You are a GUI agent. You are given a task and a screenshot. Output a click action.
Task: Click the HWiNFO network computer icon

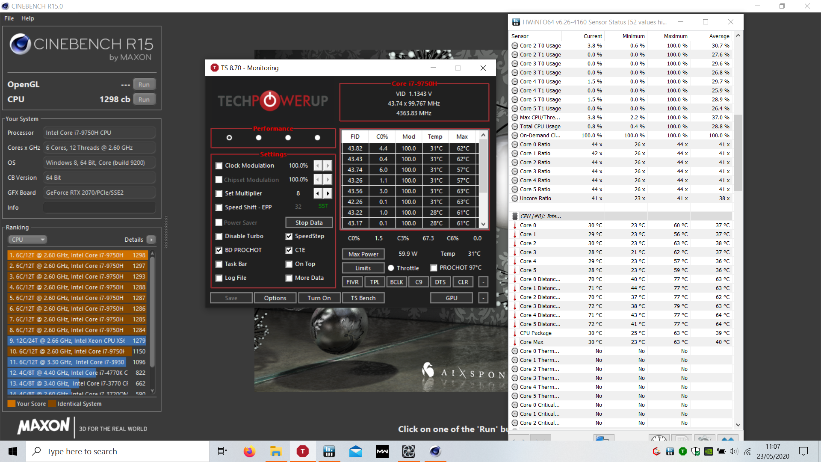point(604,438)
